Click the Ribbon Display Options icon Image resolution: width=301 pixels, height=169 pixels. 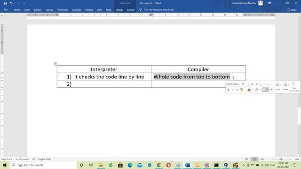pos(269,3)
